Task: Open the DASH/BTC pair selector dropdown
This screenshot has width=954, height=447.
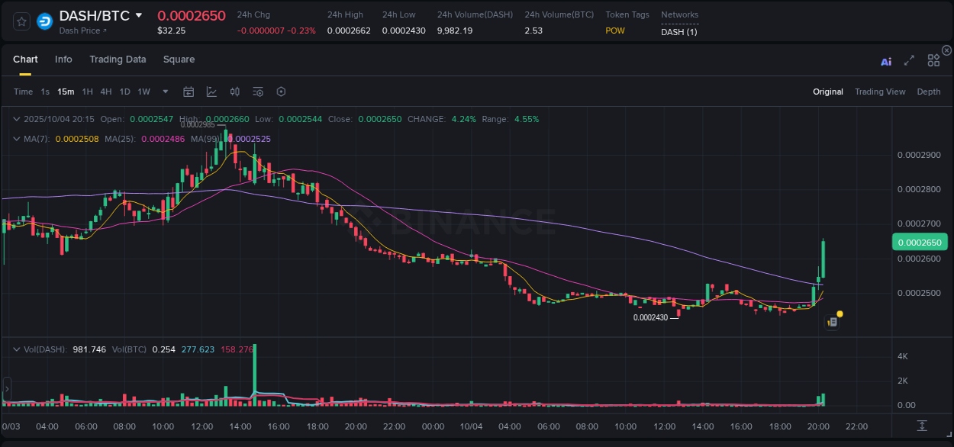Action: 139,14
